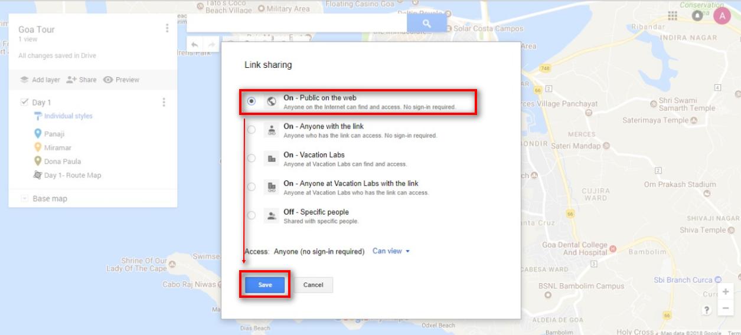Select Anyone with the link radio button
The image size is (741, 335).
[x=252, y=130]
